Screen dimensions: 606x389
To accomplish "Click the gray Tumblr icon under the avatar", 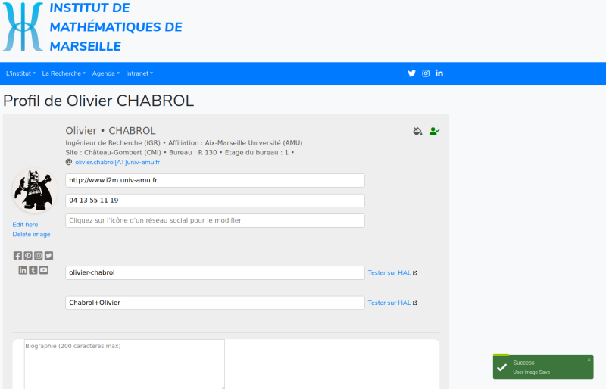I will 33,270.
